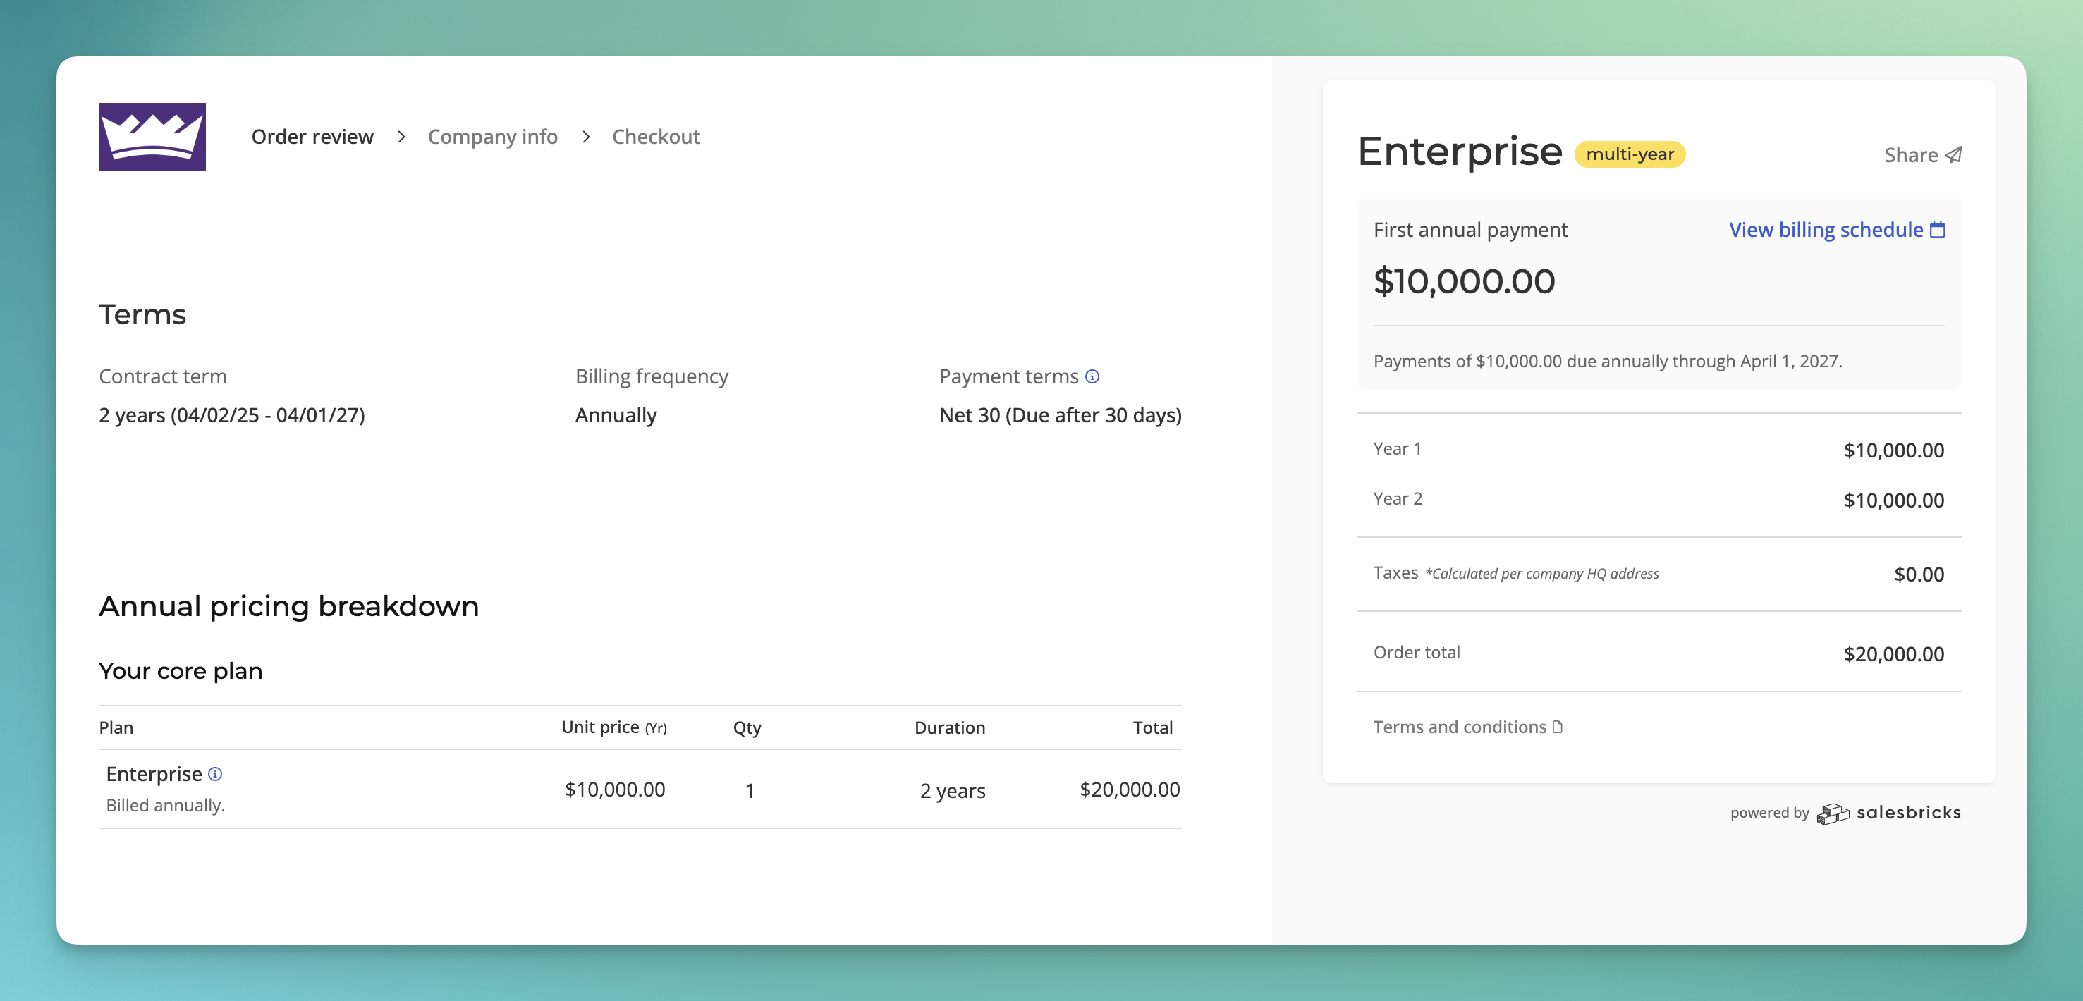Click the purple crown company logo
This screenshot has width=2083, height=1001.
tap(152, 137)
